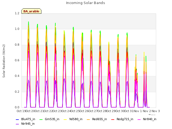The height and width of the screenshot is (129, 172).
Task: Click the 0.4 y-axis tick label
Action: click(17, 76)
